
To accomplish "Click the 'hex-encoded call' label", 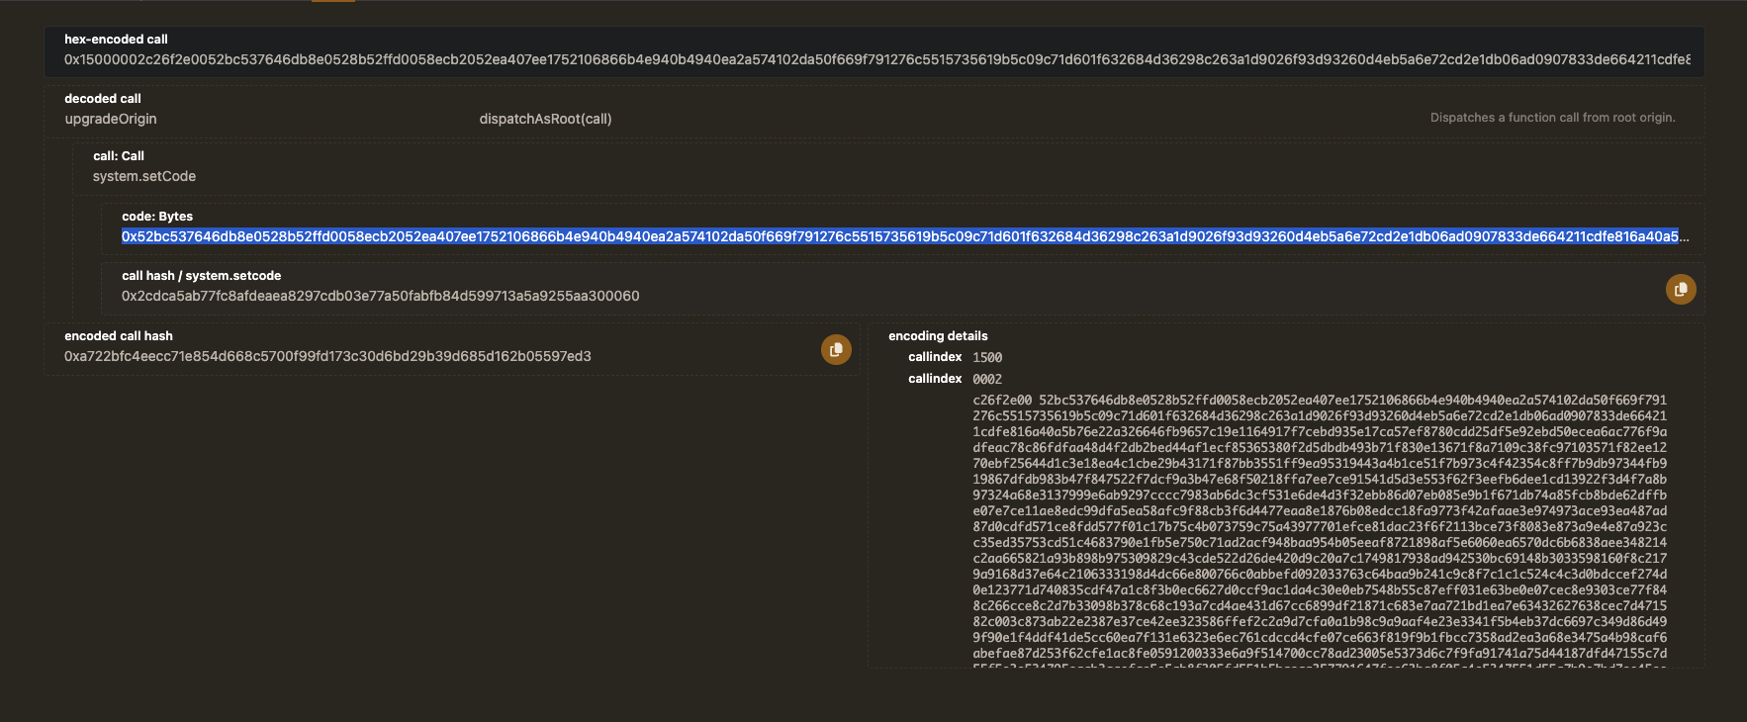I will (x=116, y=40).
